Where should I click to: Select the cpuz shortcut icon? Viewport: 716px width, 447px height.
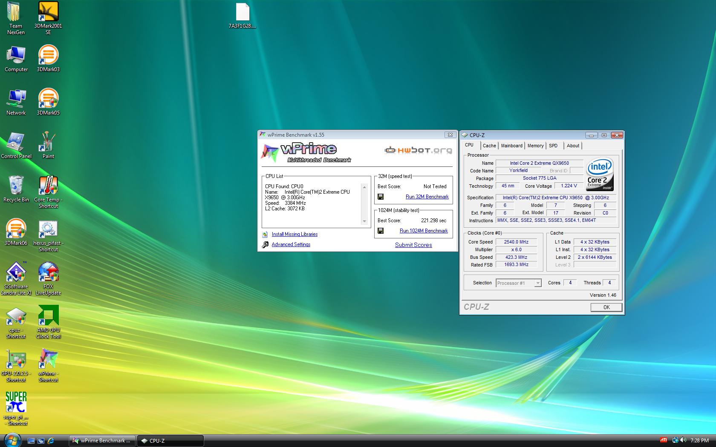16,323
